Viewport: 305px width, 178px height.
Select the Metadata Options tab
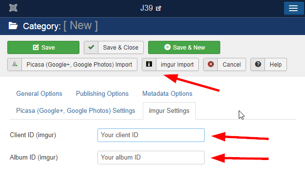click(167, 93)
